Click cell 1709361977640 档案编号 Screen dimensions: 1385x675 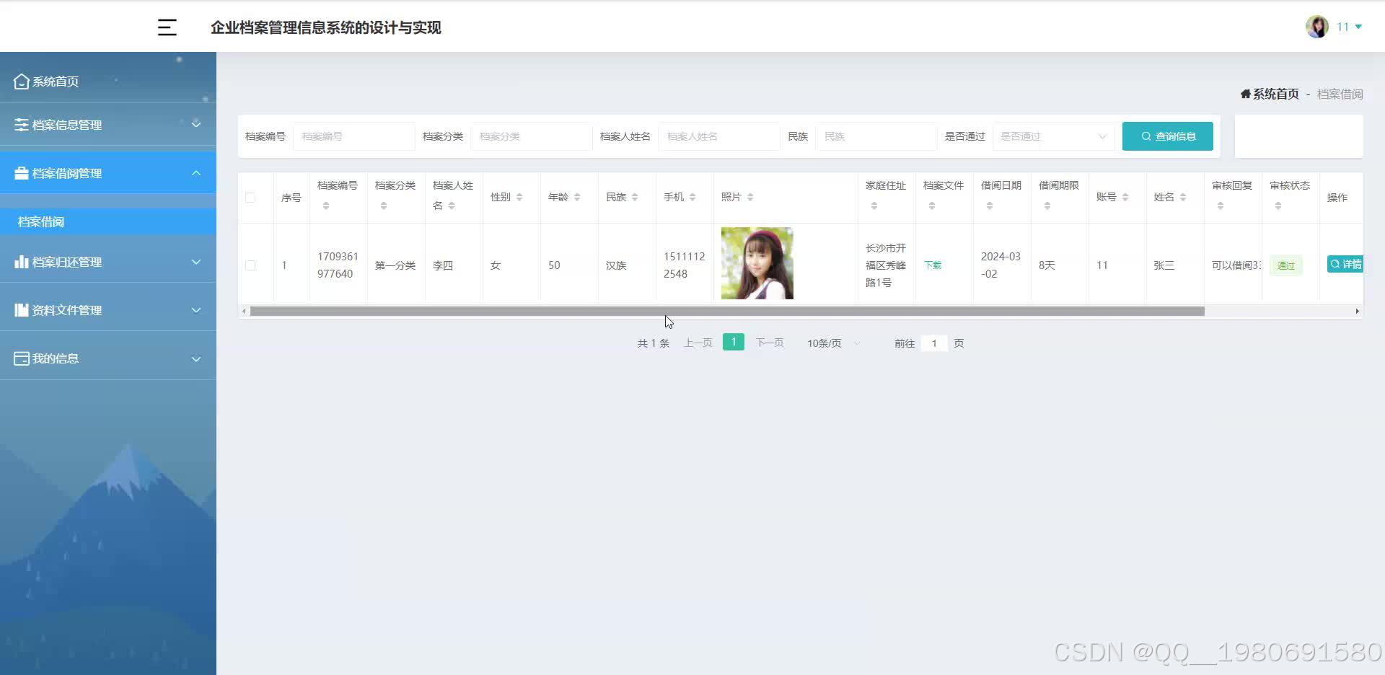tap(338, 265)
